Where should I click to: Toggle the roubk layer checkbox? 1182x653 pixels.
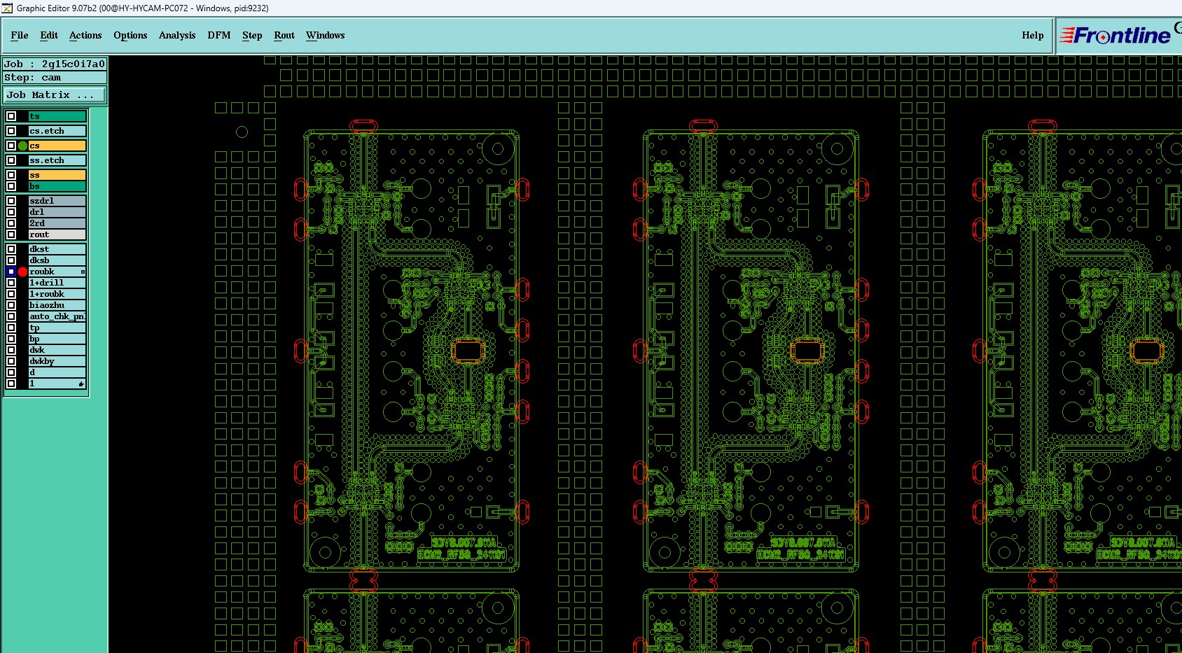(x=11, y=272)
